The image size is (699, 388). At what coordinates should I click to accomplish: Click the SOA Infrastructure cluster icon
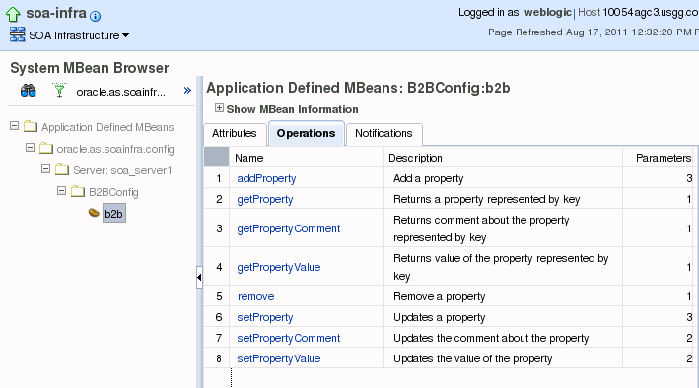click(18, 34)
